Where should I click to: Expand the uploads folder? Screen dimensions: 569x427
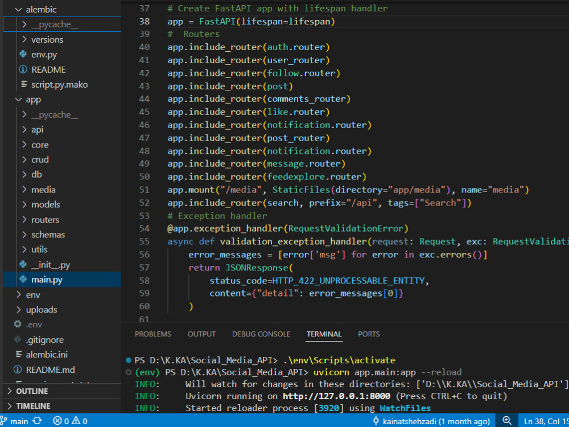(18, 309)
